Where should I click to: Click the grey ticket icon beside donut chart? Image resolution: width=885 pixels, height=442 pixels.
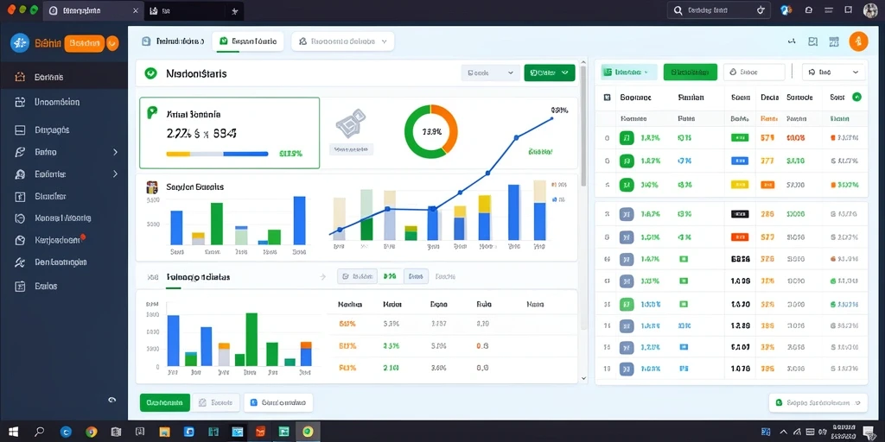click(x=351, y=123)
